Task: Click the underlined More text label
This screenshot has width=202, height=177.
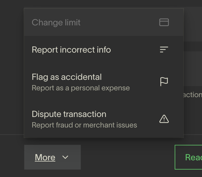Action: [x=45, y=157]
